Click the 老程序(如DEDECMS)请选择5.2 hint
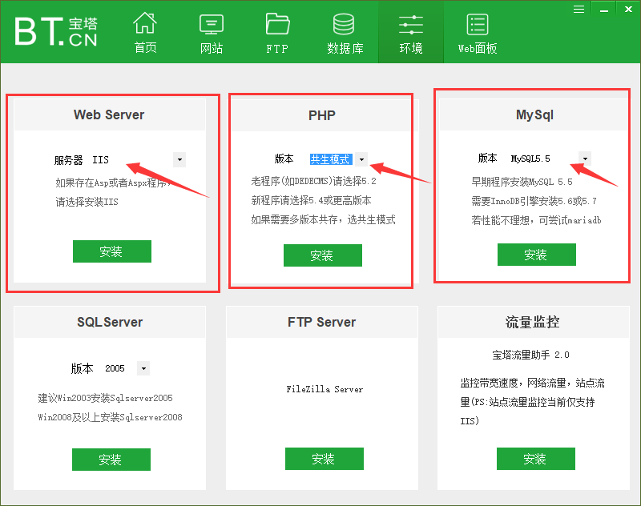 coord(313,181)
